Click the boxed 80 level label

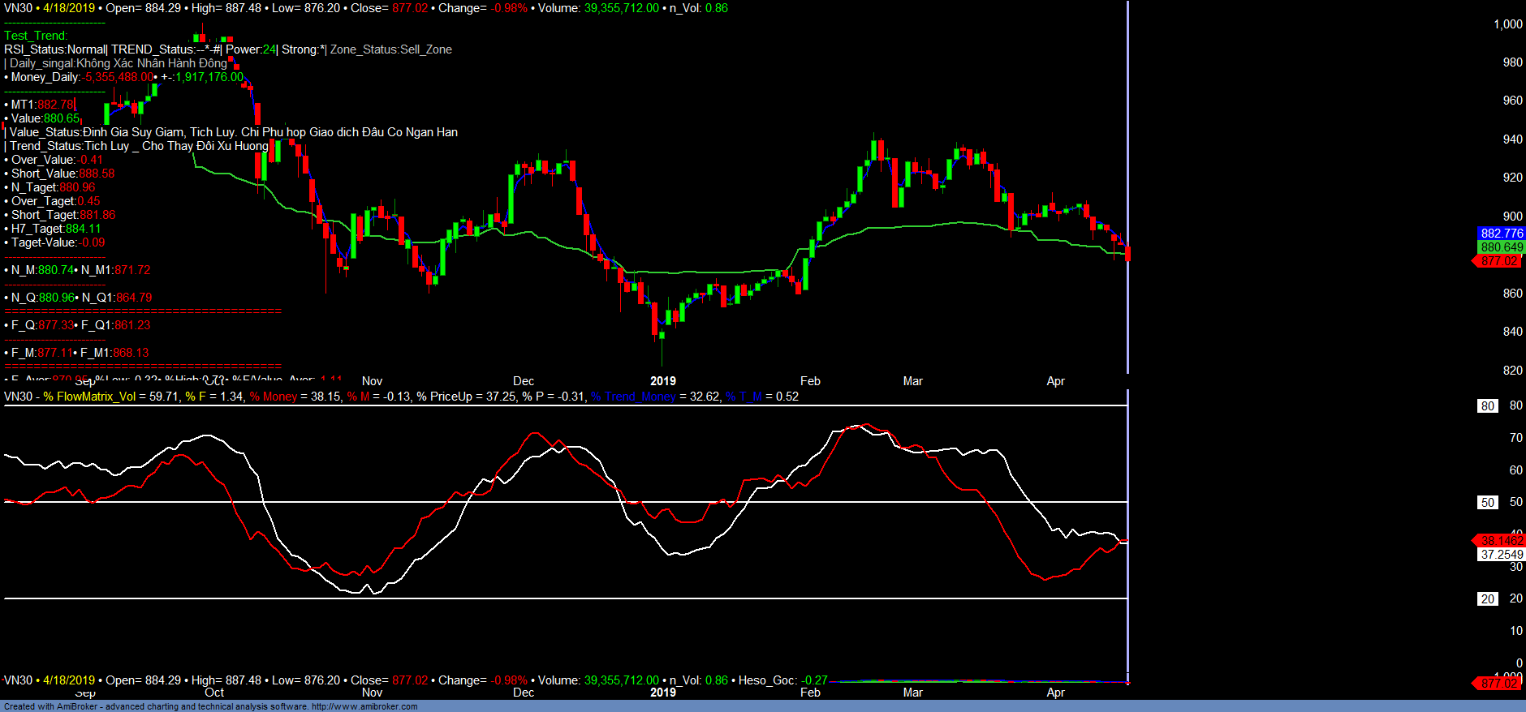1487,406
